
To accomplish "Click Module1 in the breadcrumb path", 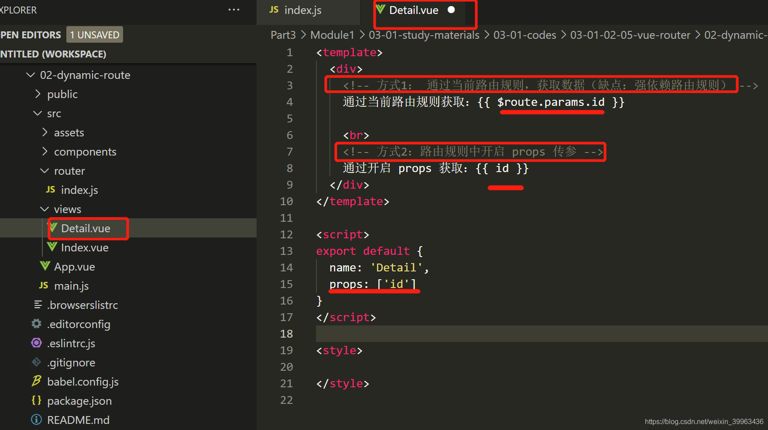I will pyautogui.click(x=332, y=35).
